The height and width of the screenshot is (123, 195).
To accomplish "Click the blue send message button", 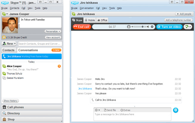I will [x=176, y=110].
